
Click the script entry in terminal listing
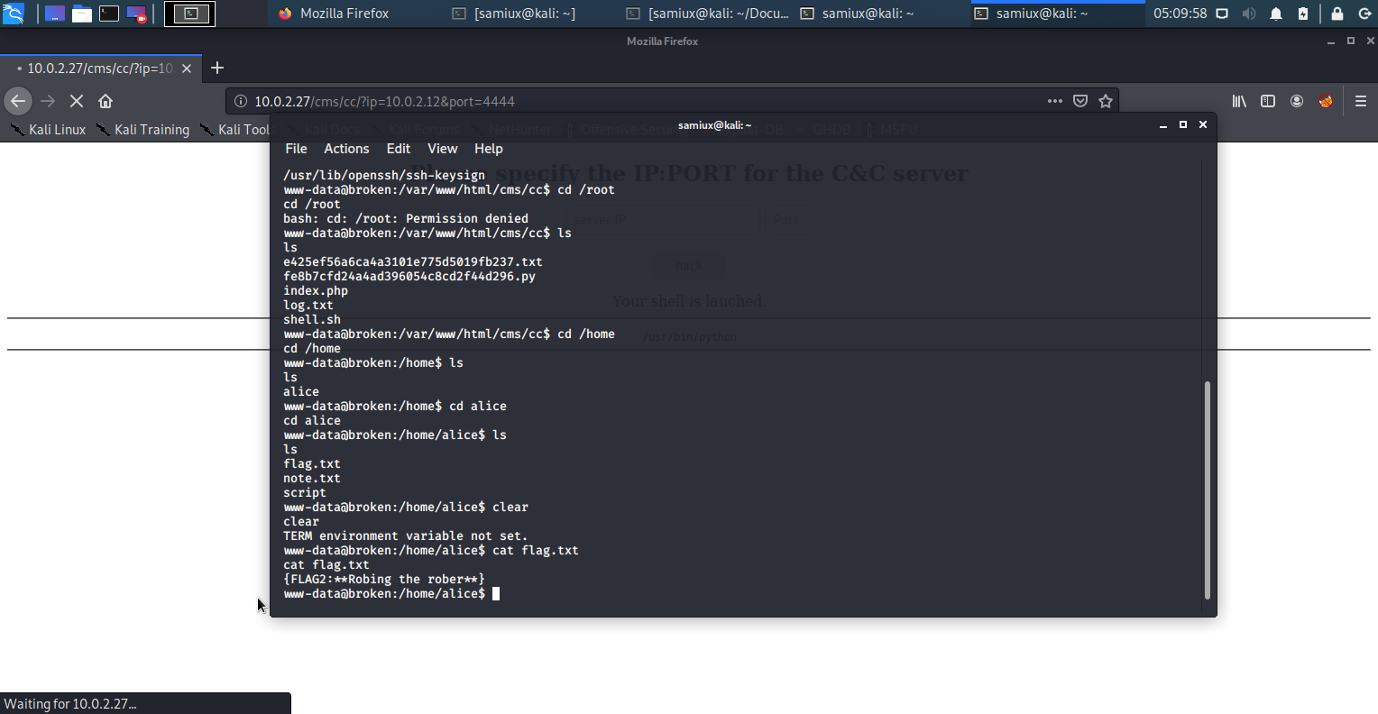coord(305,493)
